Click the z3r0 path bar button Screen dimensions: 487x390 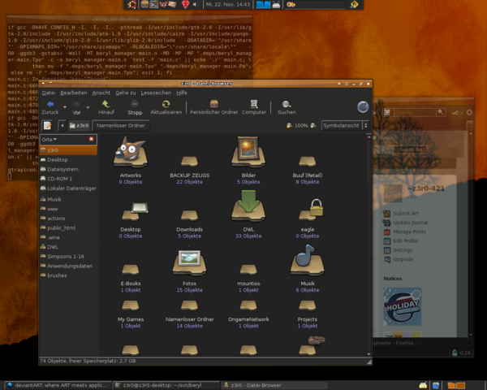[80, 125]
